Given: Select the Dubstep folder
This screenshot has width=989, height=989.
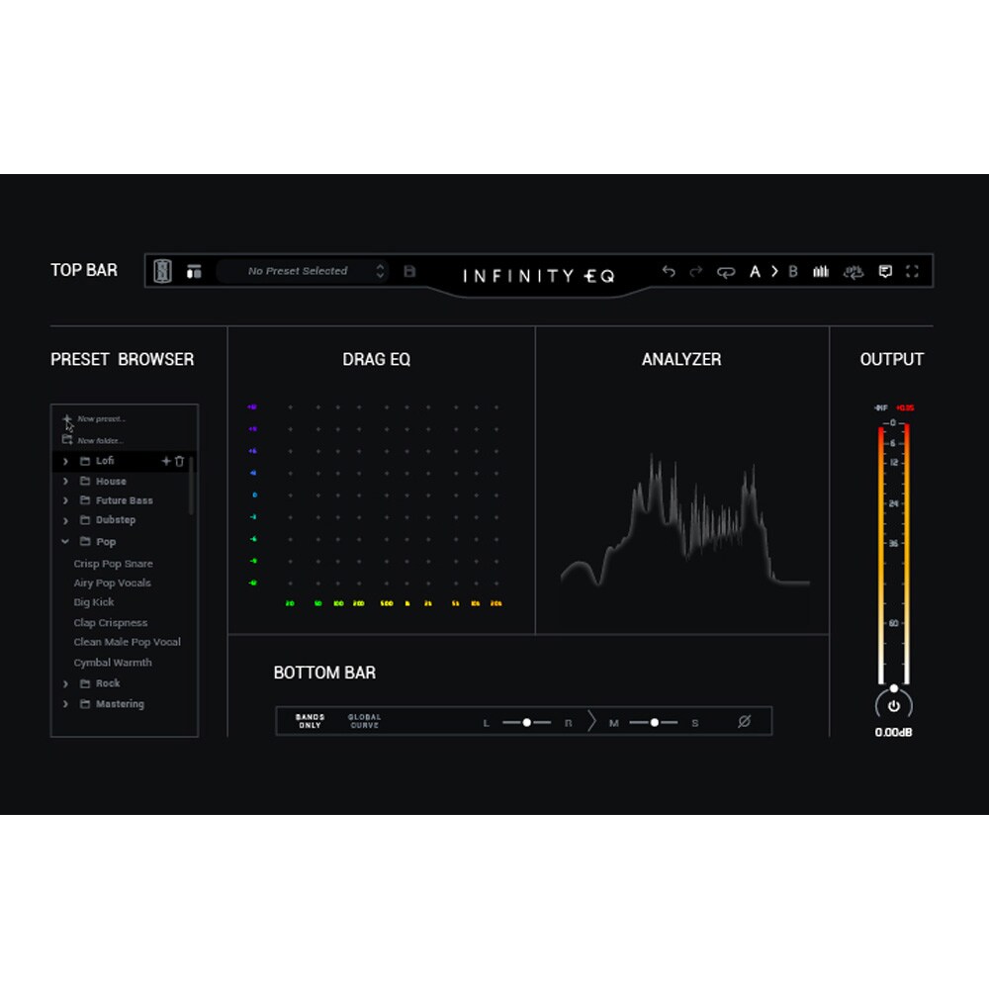Looking at the screenshot, I should pos(116,520).
